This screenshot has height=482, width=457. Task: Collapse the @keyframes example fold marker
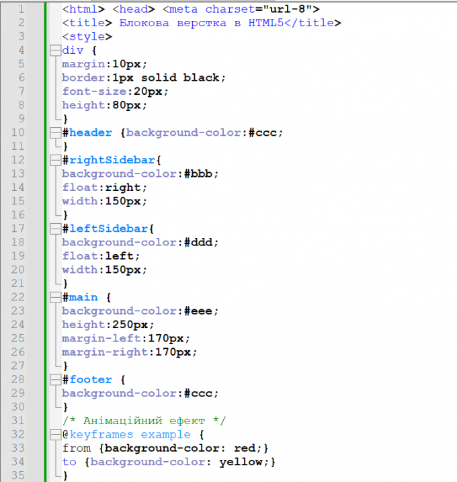point(56,434)
